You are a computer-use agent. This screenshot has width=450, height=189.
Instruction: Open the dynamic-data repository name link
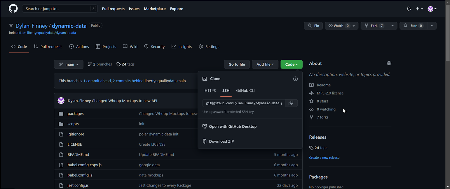pos(69,26)
